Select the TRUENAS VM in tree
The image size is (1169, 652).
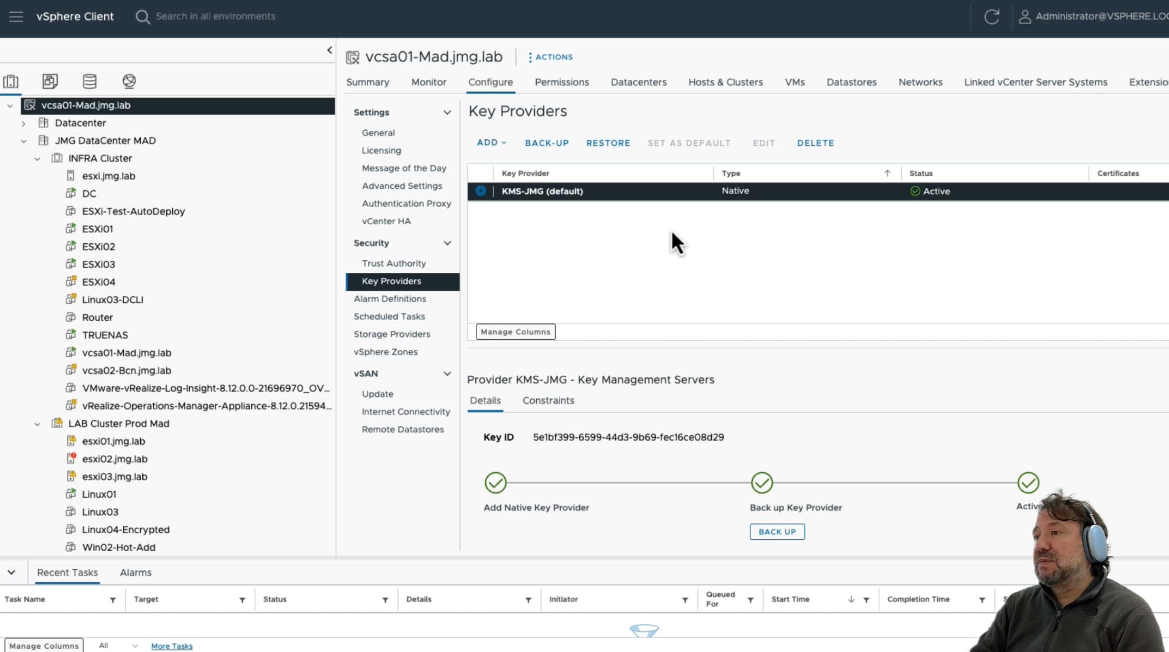(x=105, y=336)
